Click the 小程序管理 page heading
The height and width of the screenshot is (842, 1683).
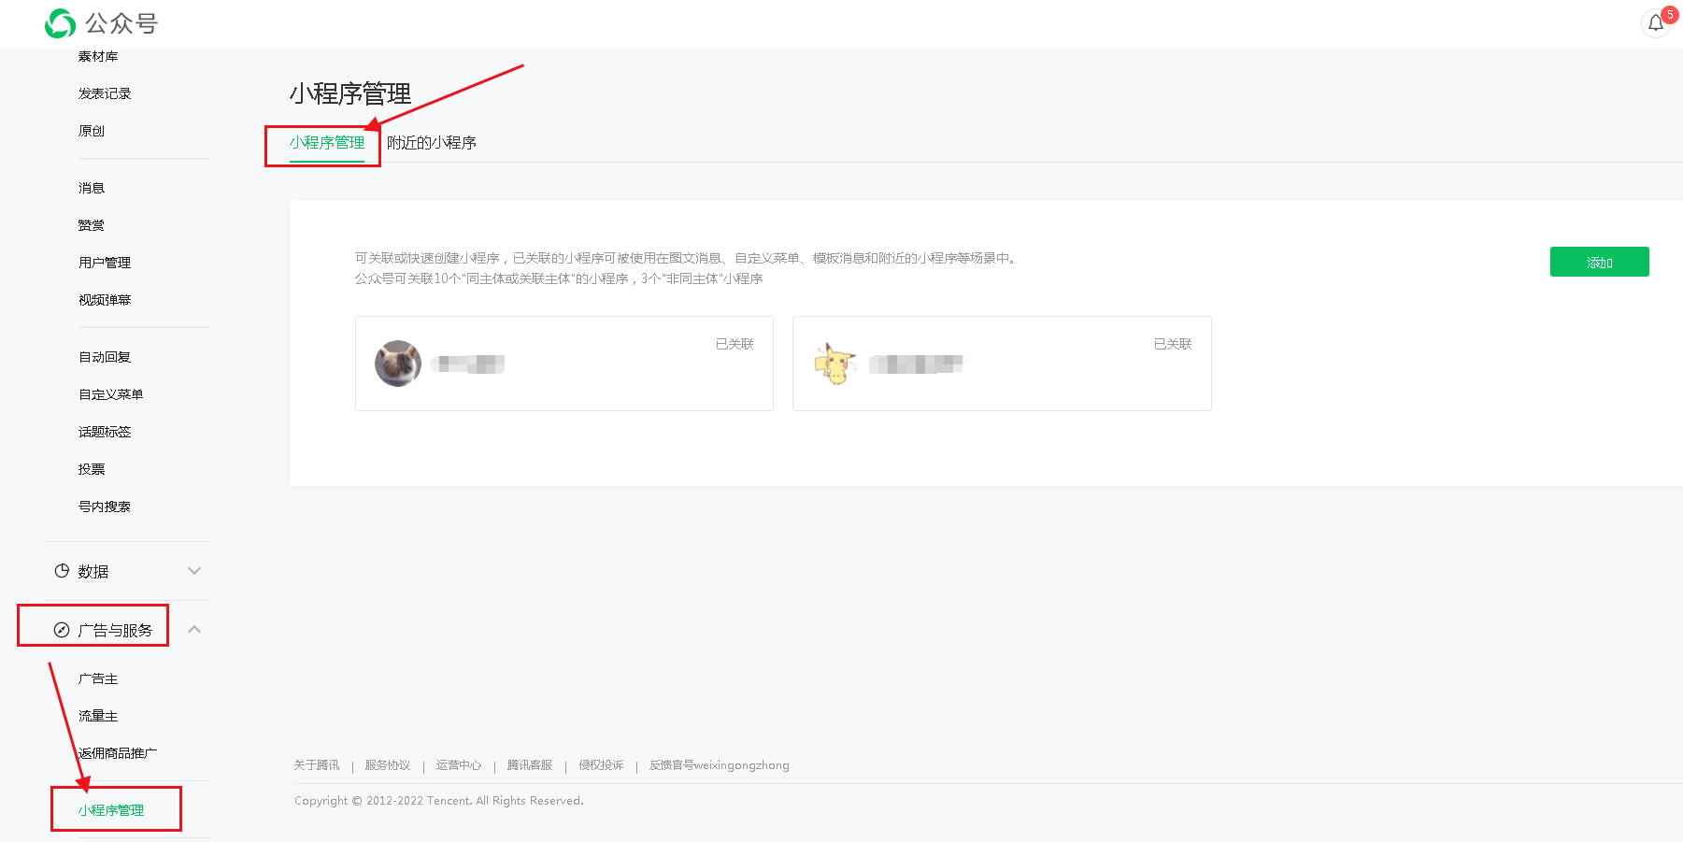350,93
